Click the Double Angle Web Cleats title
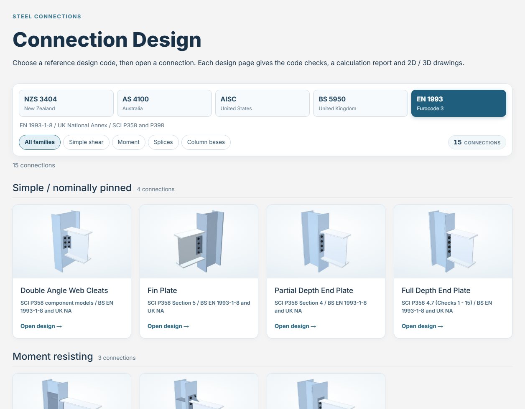This screenshot has width=525, height=409. [64, 290]
